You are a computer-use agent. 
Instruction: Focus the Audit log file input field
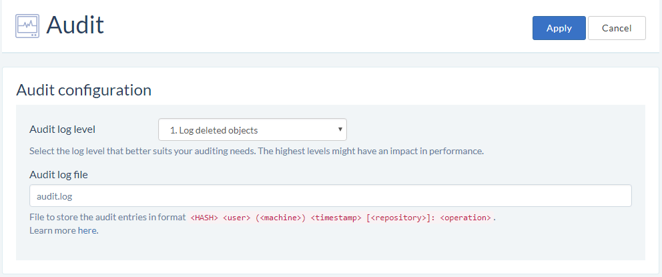click(330, 196)
